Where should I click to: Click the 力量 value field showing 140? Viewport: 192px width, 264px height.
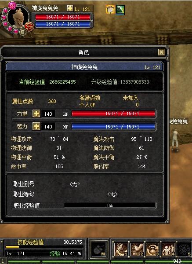(x=48, y=114)
